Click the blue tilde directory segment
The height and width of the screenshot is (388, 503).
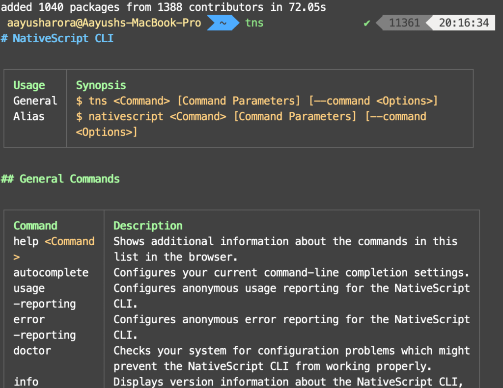(224, 23)
